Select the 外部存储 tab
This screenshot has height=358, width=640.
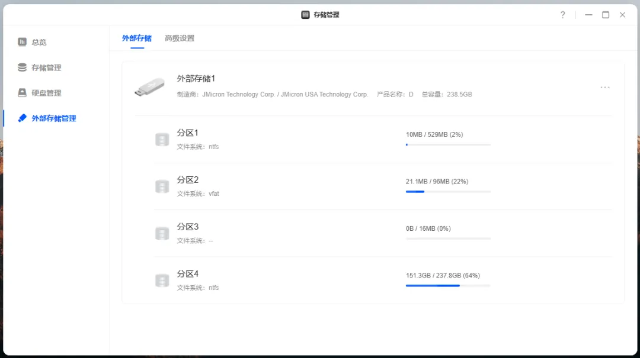[137, 38]
